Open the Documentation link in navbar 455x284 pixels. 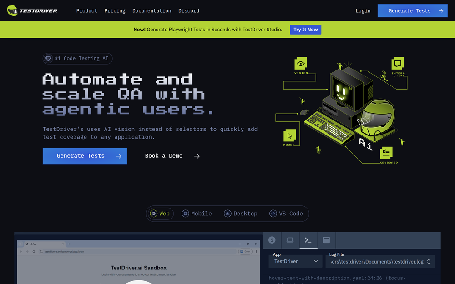152,11
